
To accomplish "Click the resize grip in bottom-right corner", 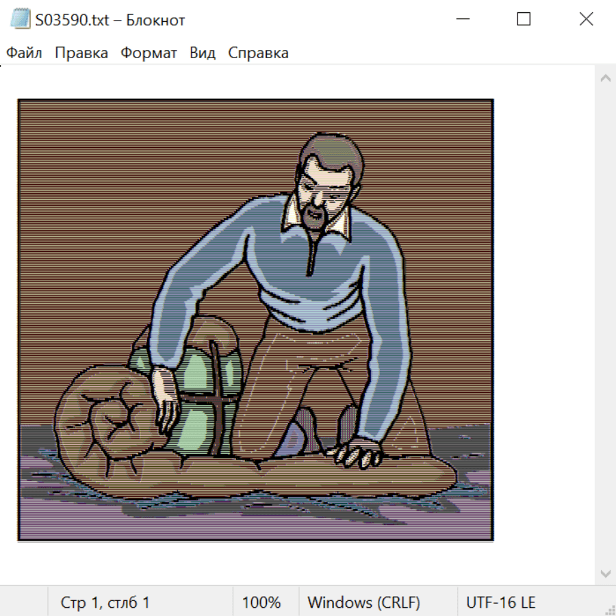I will pyautogui.click(x=610, y=610).
